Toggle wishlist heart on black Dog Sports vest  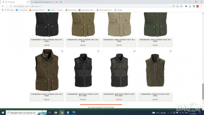[x=98, y=51]
